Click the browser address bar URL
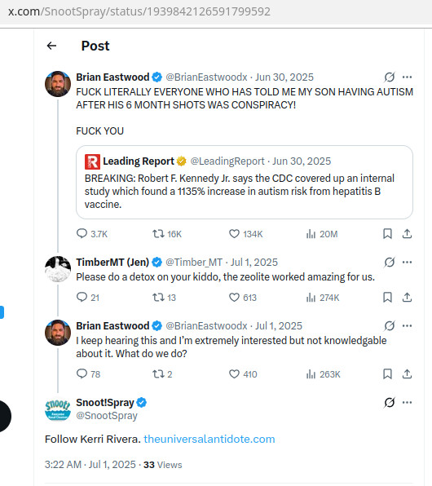Viewport: 432px width, 486px height. point(139,11)
